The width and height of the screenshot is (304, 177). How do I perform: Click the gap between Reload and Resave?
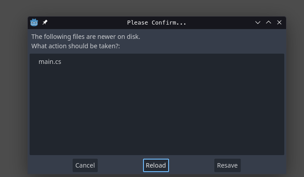[191, 165]
